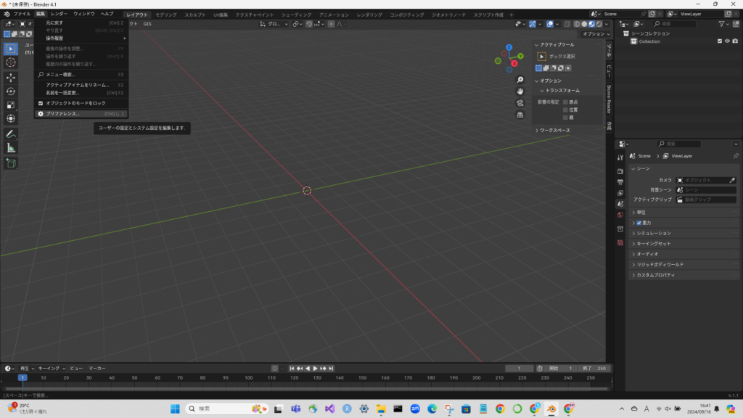This screenshot has width=743, height=418.
Task: Disable the 重力 checkbox
Action: tap(639, 223)
